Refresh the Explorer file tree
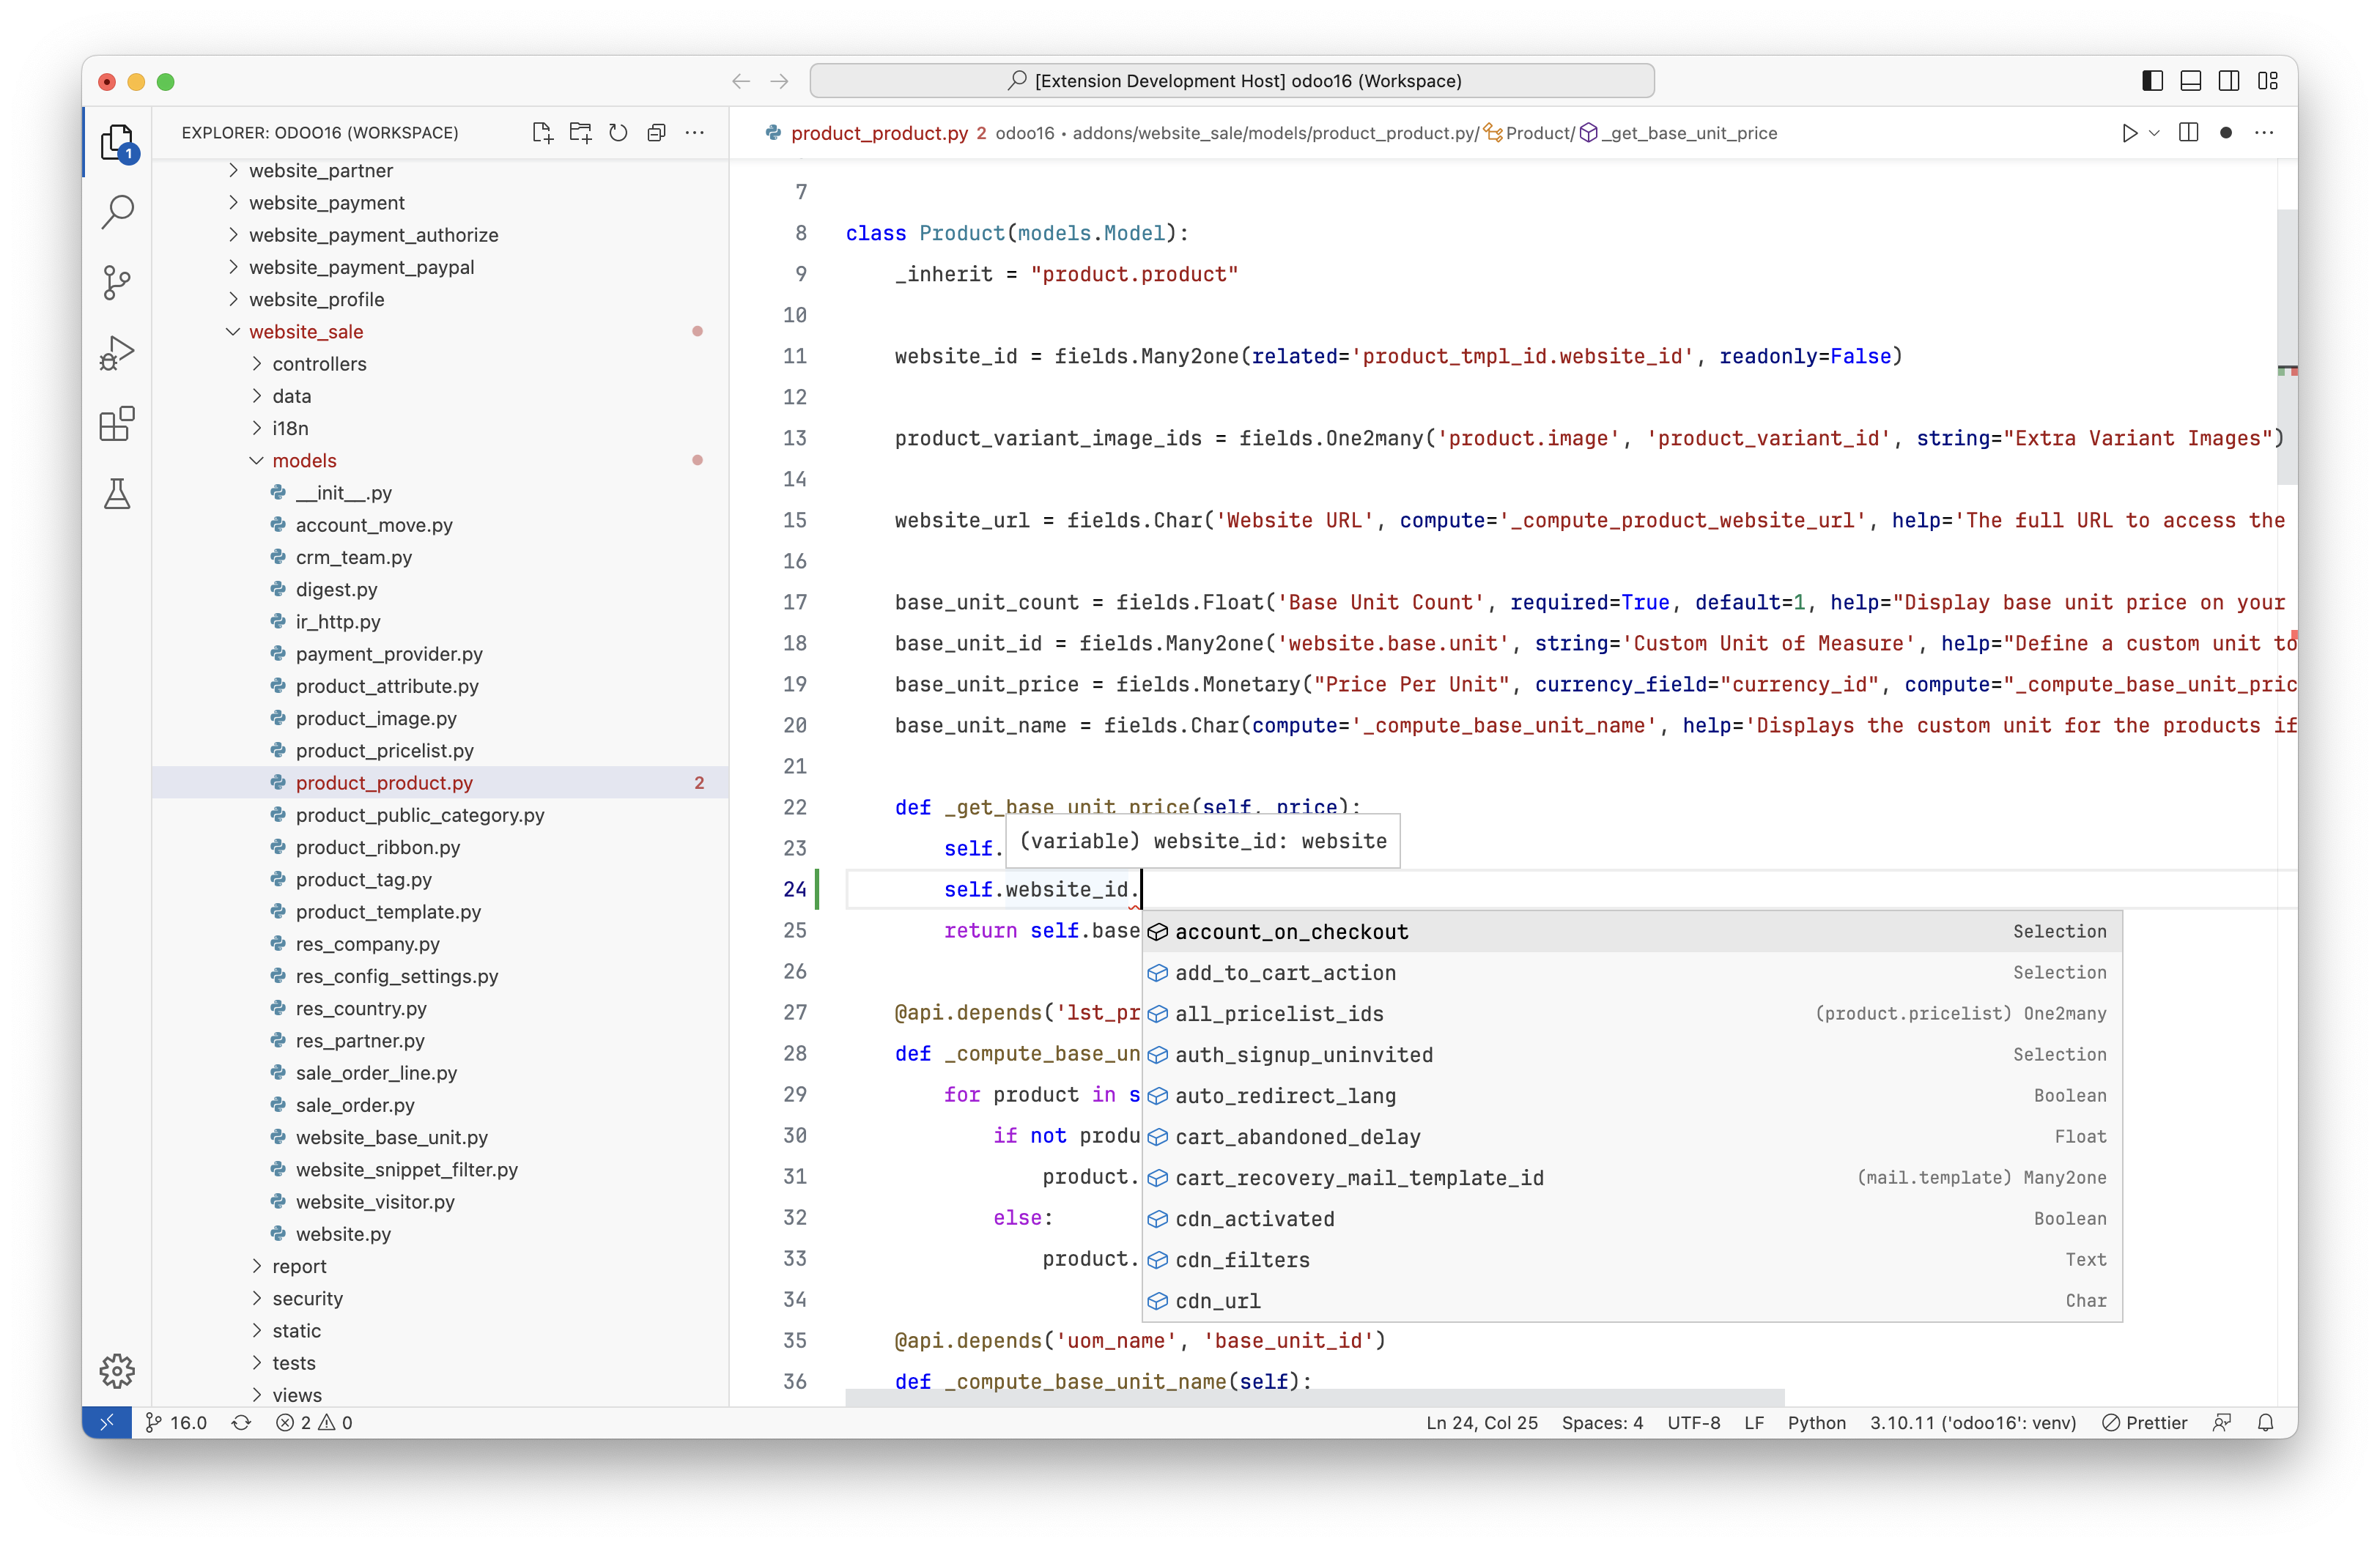The height and width of the screenshot is (1547, 2380). pyautogui.click(x=618, y=133)
